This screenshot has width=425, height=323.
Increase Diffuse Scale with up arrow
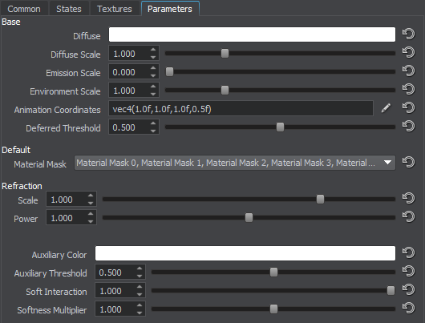[153, 50]
